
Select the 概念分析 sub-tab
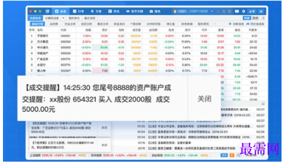click(x=103, y=24)
